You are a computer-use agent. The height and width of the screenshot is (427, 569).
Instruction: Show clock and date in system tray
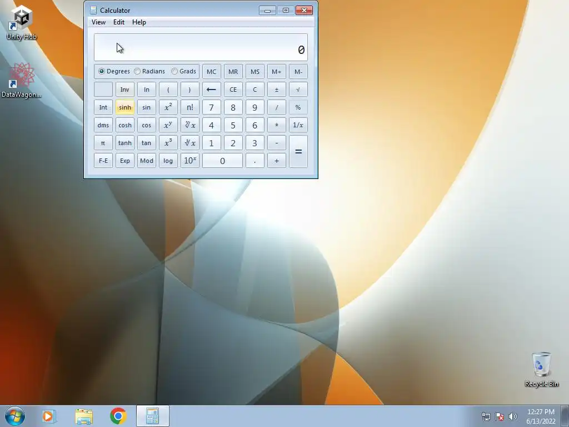541,416
